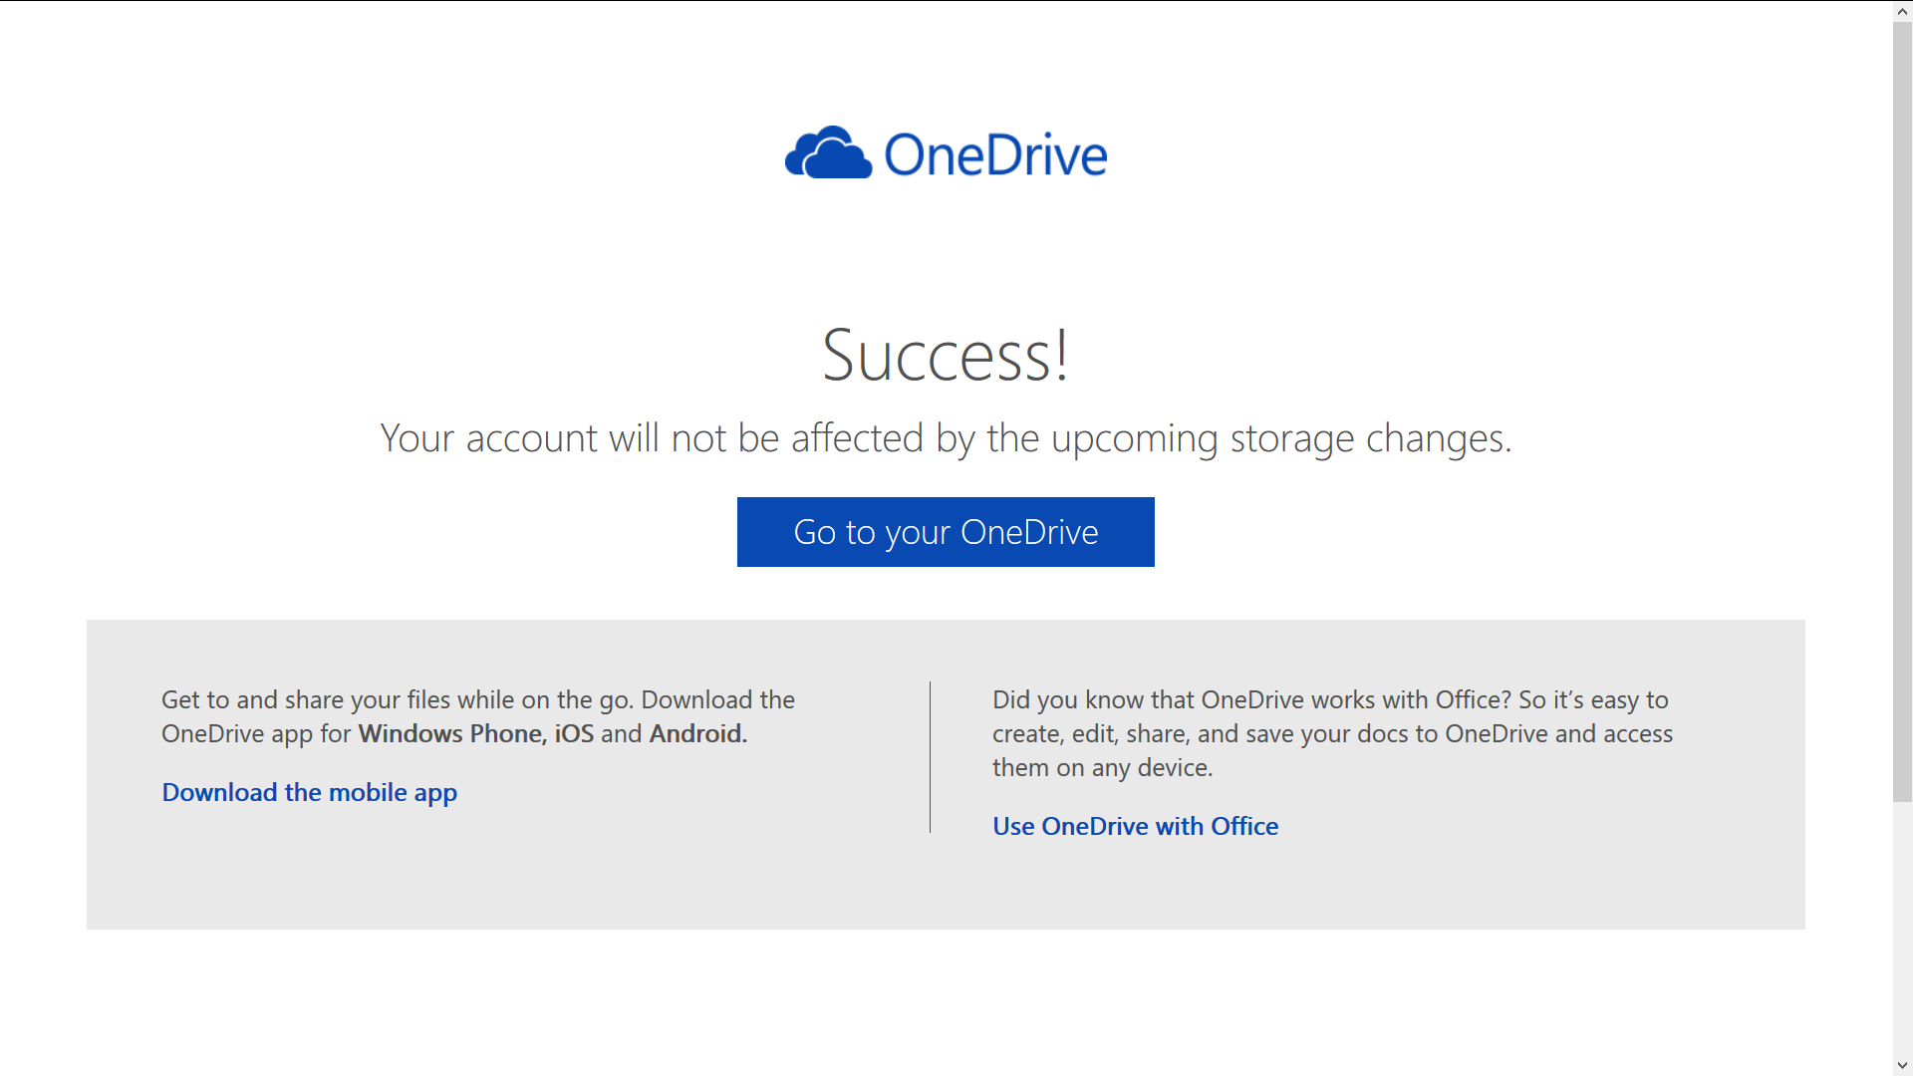1913x1076 pixels.
Task: Click the OneDrive wordmark text
Action: (995, 154)
